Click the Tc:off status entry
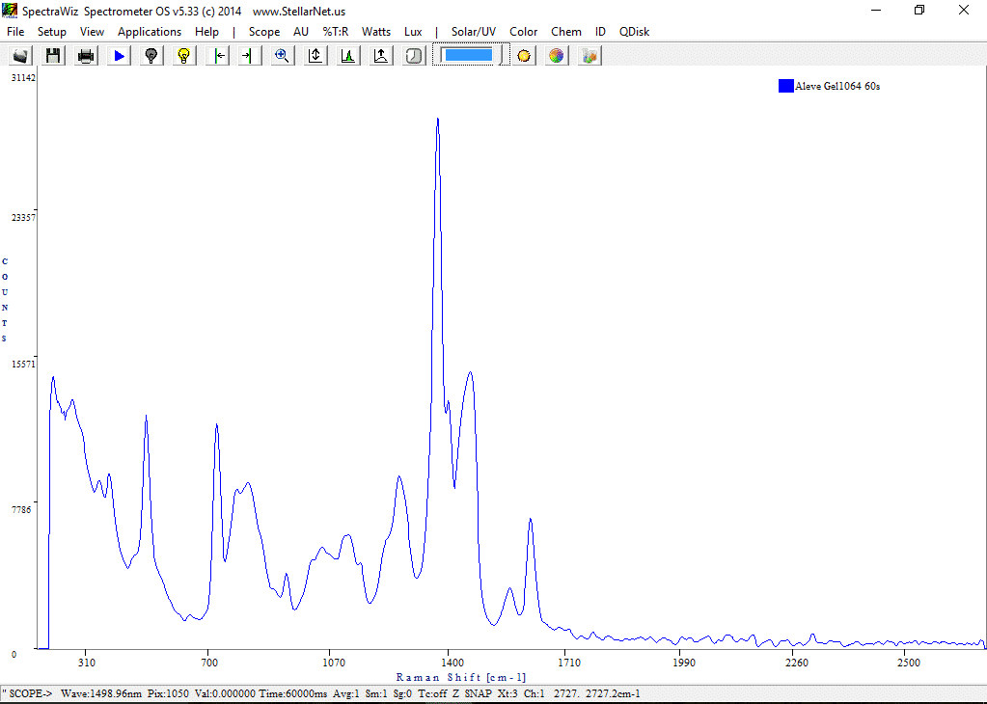Image resolution: width=987 pixels, height=704 pixels. (x=432, y=693)
